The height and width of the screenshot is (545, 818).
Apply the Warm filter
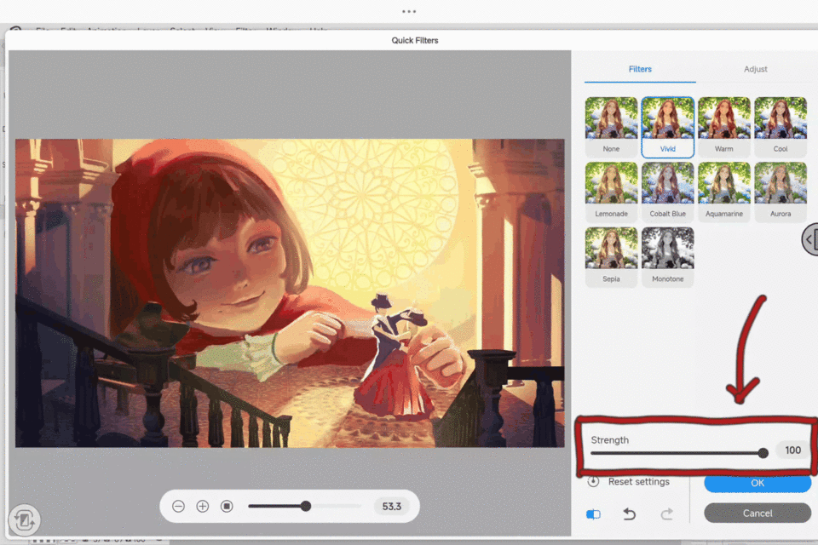pyautogui.click(x=724, y=126)
